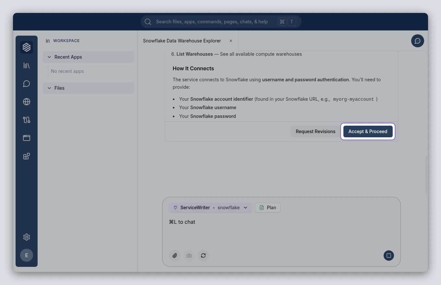
Task: Click the 'myorg-myaccount' code example
Action: (x=353, y=99)
